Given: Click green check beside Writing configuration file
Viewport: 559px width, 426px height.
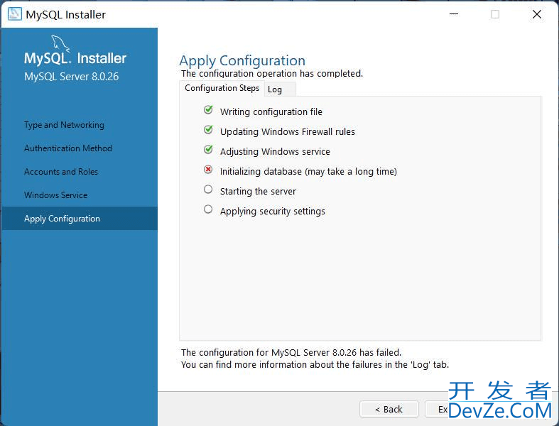Looking at the screenshot, I should (x=208, y=110).
